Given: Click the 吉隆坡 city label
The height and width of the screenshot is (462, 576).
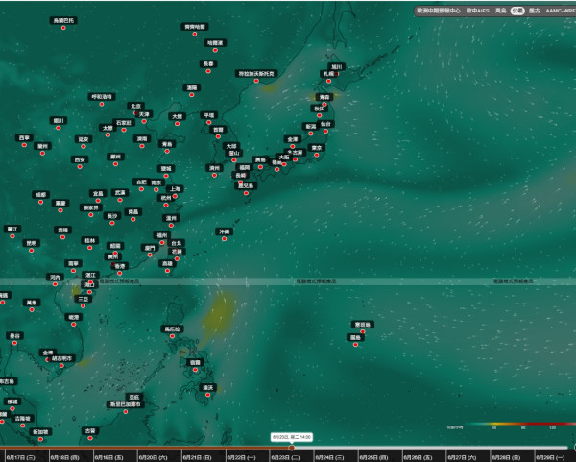Looking at the screenshot, I should pos(22,418).
